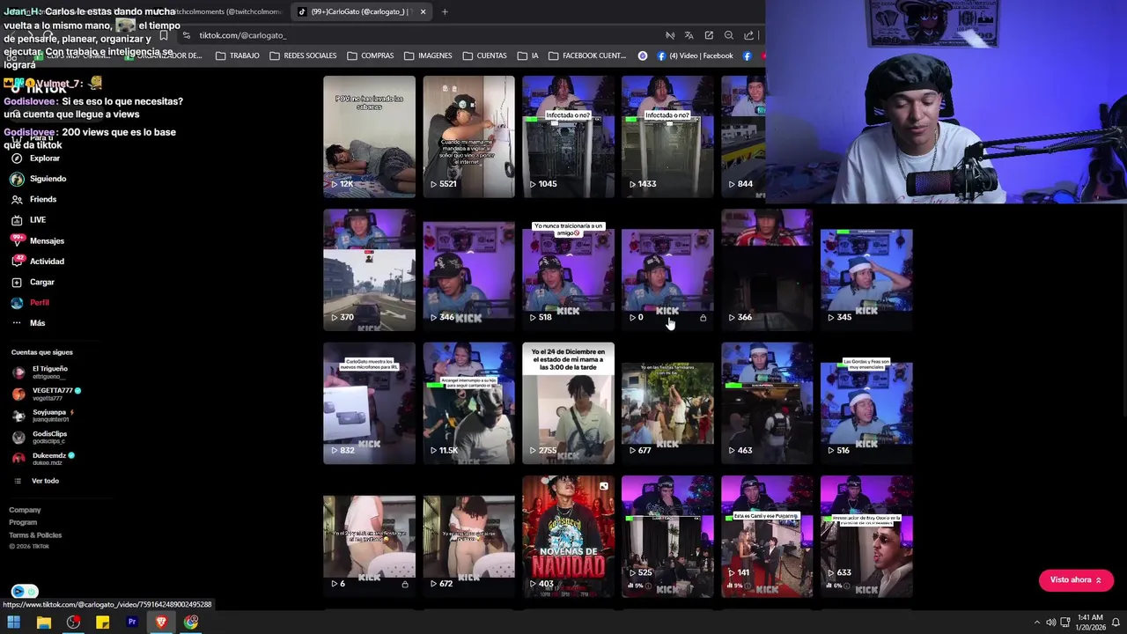Open the video with 11.5K views

[468, 403]
